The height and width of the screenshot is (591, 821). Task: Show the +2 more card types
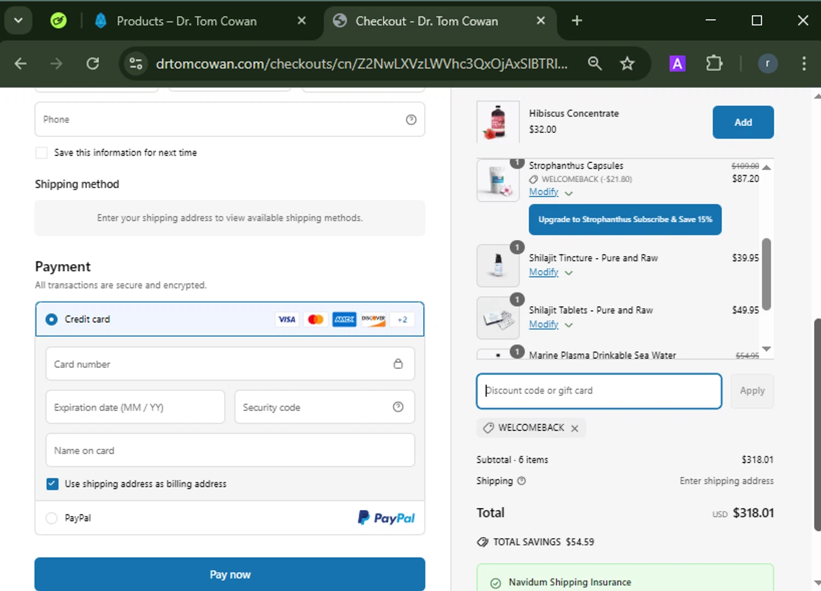pos(402,319)
